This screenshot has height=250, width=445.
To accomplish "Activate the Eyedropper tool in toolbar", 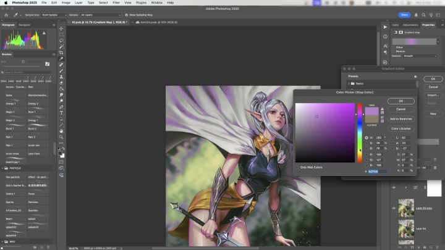I will [61, 59].
